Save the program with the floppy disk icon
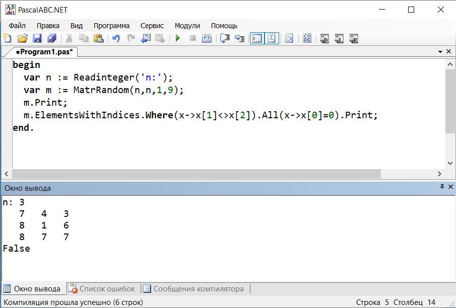456x308 pixels. click(x=37, y=38)
